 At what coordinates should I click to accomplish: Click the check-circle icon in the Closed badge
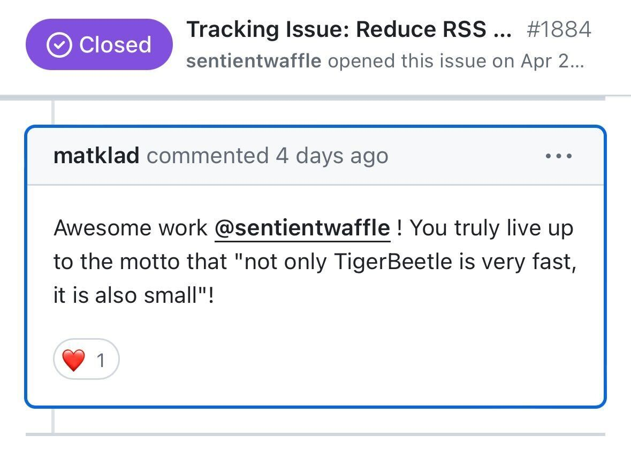tap(59, 45)
